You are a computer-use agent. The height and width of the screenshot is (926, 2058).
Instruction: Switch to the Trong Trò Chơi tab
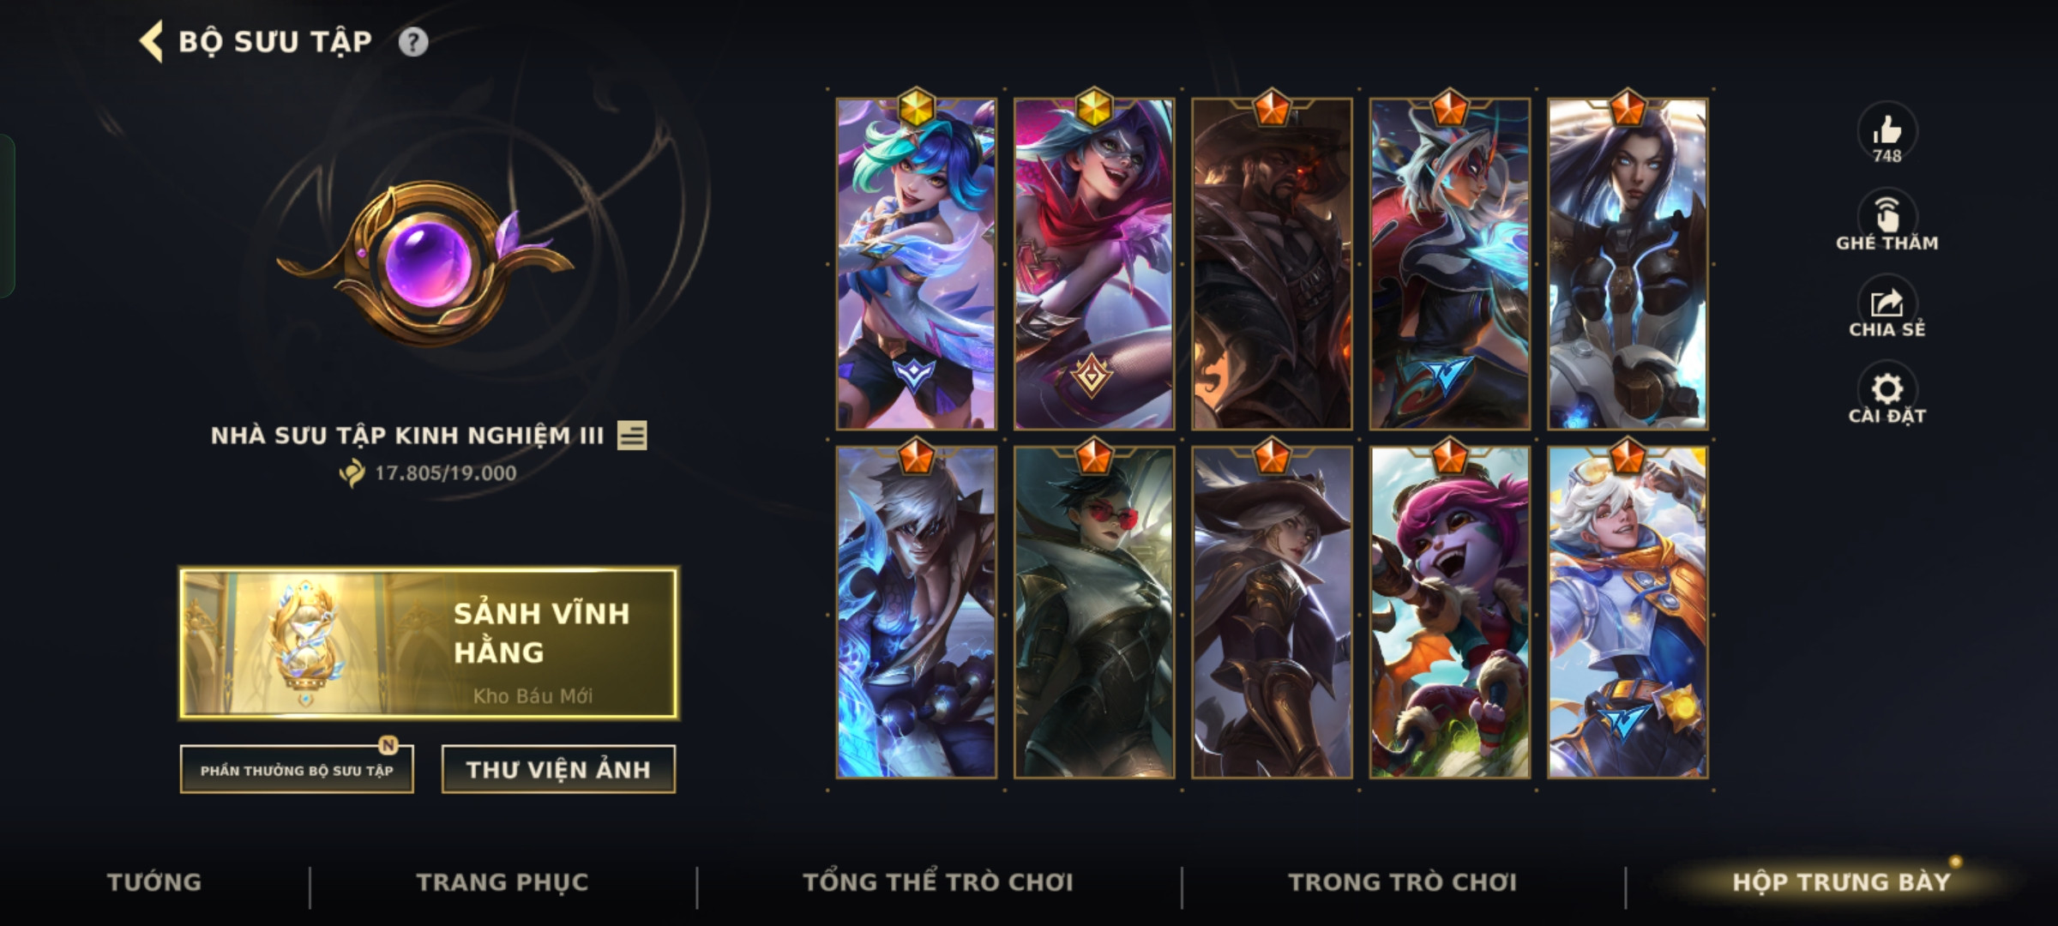1403,882
